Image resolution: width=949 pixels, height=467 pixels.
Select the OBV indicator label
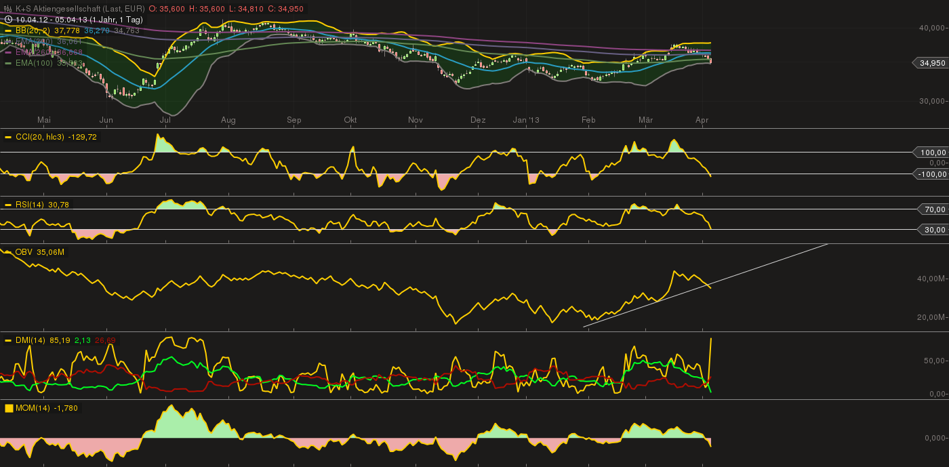(x=24, y=252)
